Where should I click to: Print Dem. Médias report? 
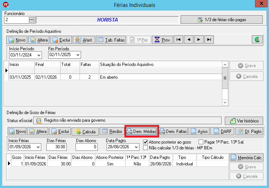coord(142,131)
